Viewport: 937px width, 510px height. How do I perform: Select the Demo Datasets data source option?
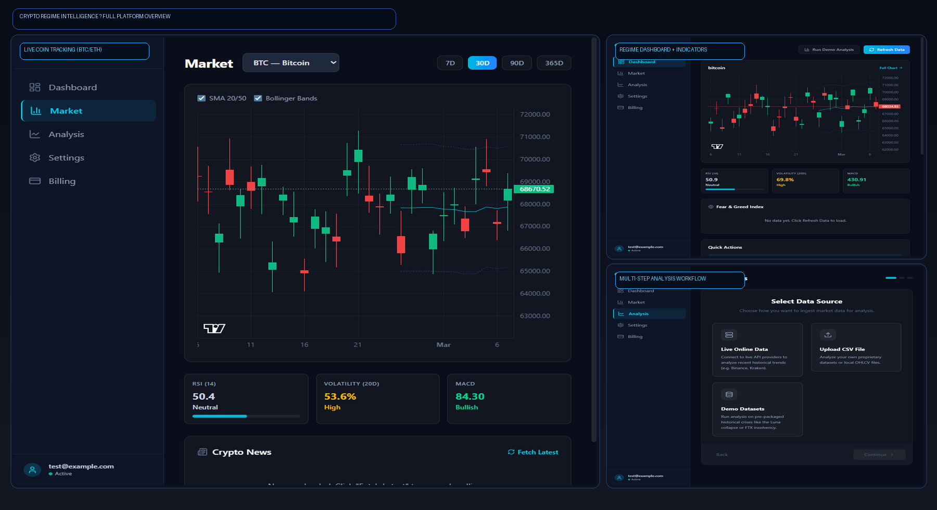(x=757, y=410)
